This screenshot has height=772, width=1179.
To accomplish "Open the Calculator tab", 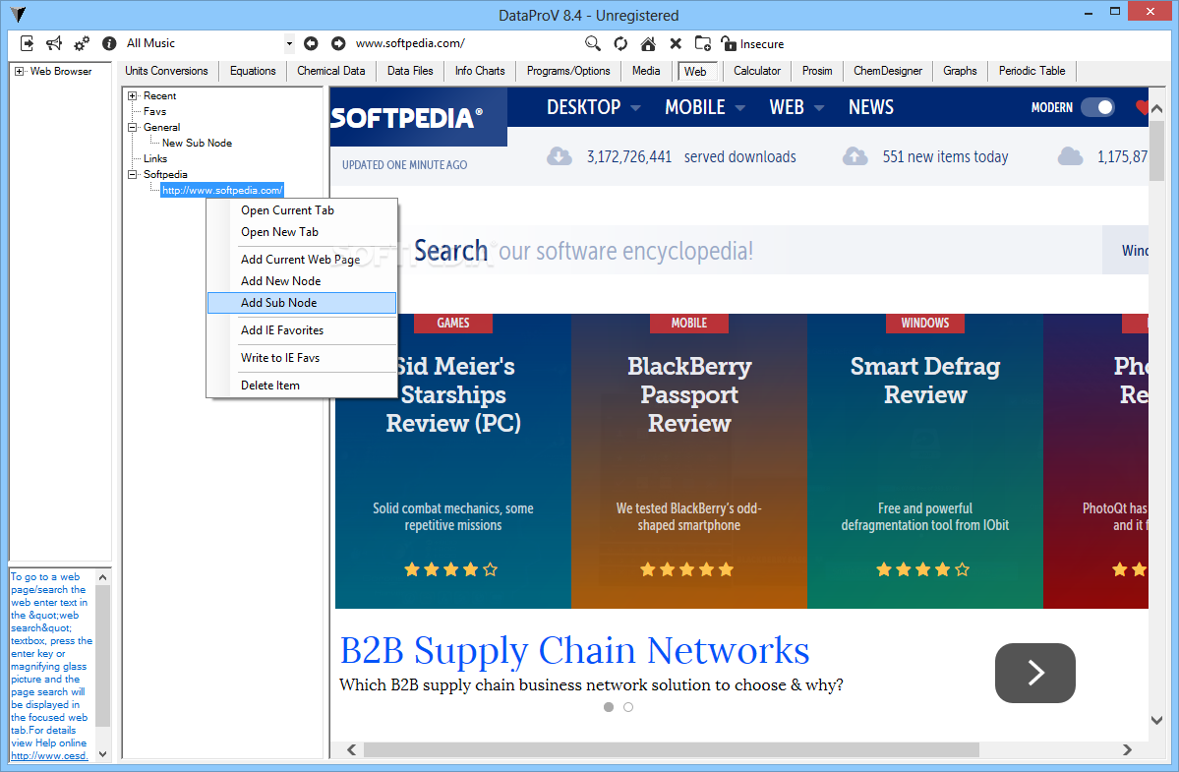I will click(x=757, y=71).
